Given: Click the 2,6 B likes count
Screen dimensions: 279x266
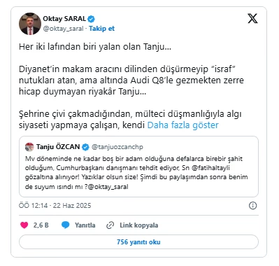Looking at the screenshot, I should coord(41,225).
